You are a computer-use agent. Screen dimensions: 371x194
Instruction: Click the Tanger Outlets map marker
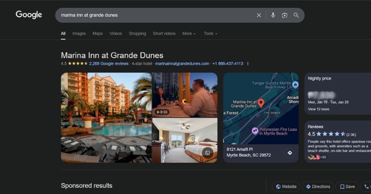click(295, 85)
